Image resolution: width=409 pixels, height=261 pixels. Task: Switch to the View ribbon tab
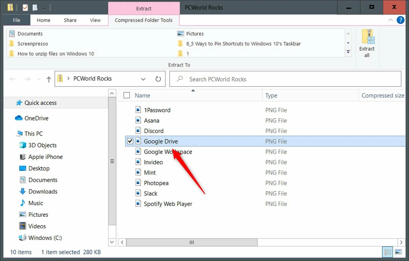[x=95, y=20]
